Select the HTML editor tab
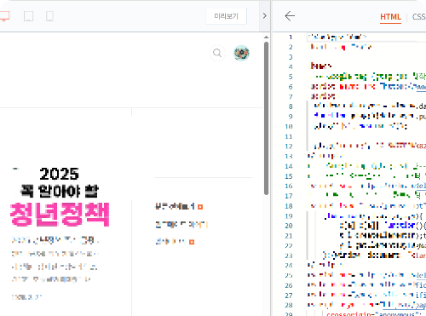This screenshot has width=426, height=316. point(390,17)
